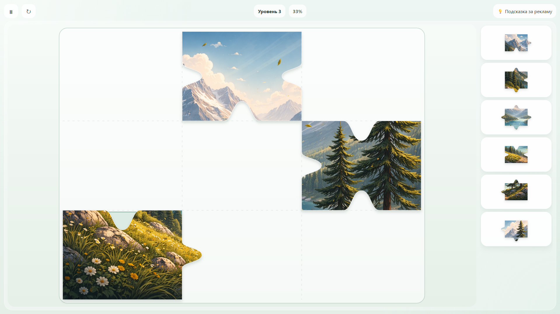Pick the blue lake valley piece in tray
Screen dimensions: 560x314
point(516,117)
